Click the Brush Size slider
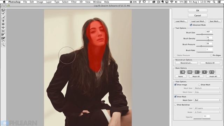Viewport: 224px width, 126px height. (204, 34)
